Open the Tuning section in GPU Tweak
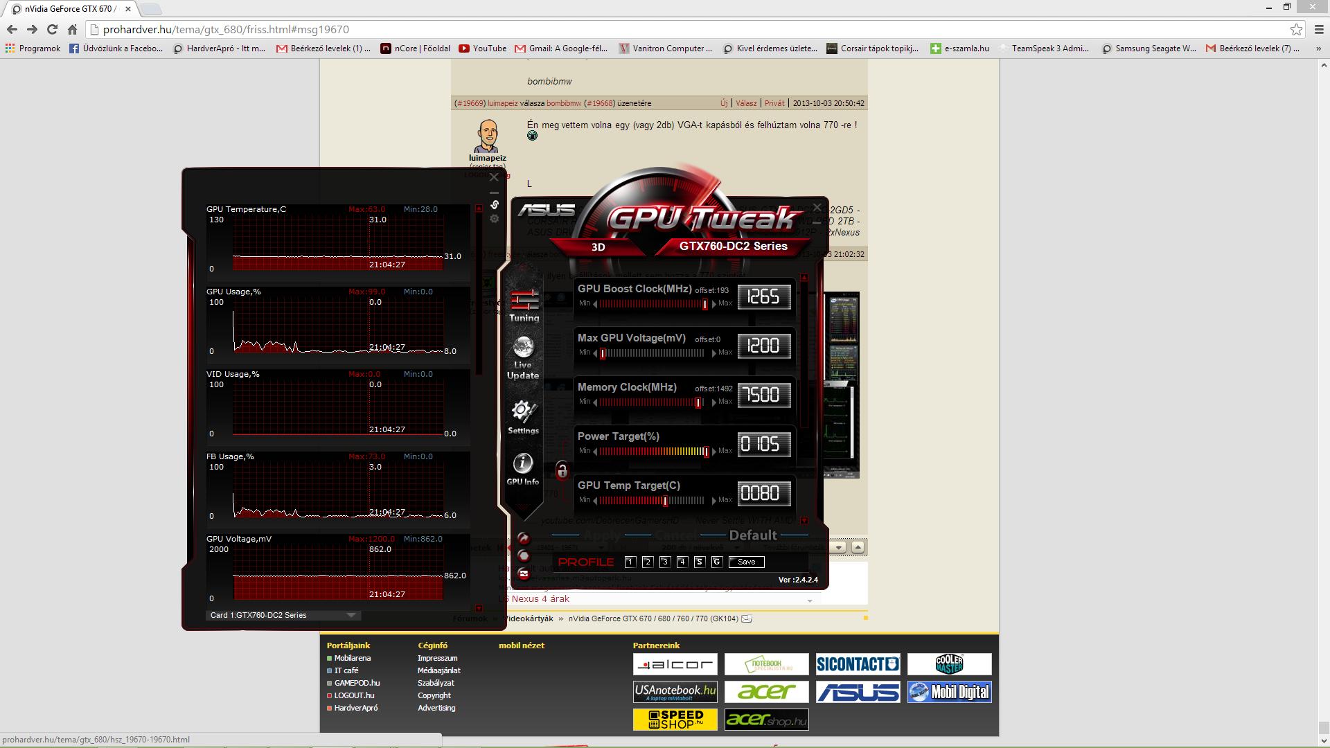Screen dimensions: 1330x748 [x=524, y=305]
